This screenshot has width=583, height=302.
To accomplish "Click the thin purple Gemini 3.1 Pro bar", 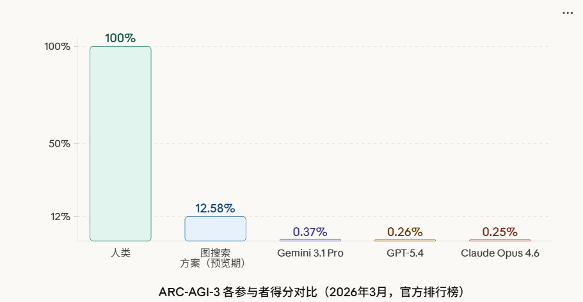I will coord(310,240).
